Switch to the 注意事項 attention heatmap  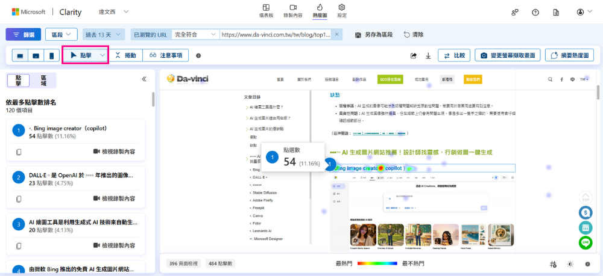click(166, 55)
